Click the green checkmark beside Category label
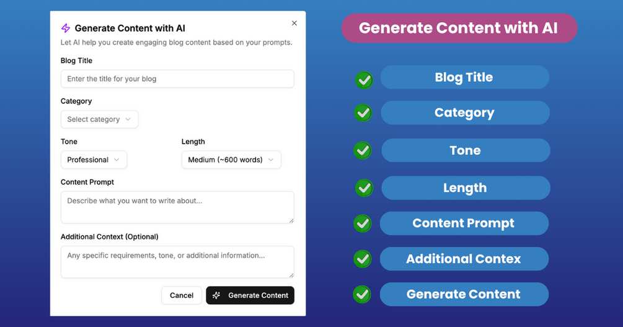The height and width of the screenshot is (327, 623). point(363,113)
